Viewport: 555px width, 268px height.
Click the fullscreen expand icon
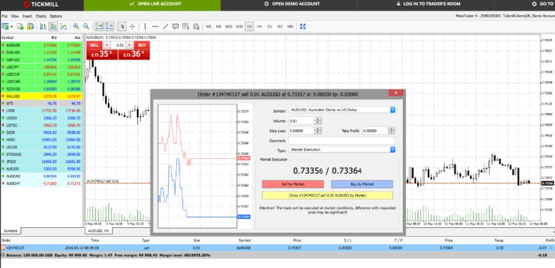303,27
